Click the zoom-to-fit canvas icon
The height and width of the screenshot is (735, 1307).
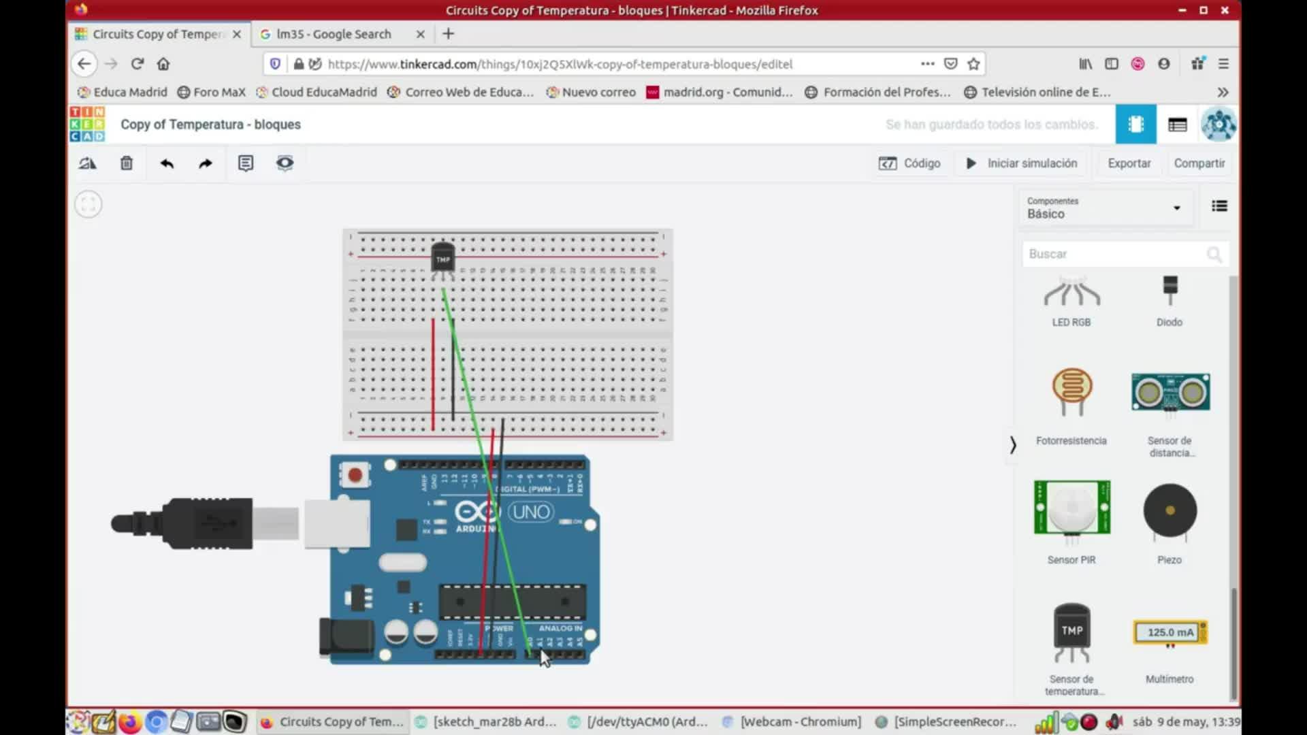pos(88,204)
